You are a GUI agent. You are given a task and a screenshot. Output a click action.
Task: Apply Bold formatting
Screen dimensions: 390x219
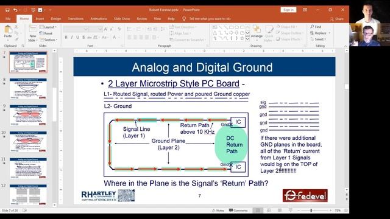tap(66, 37)
